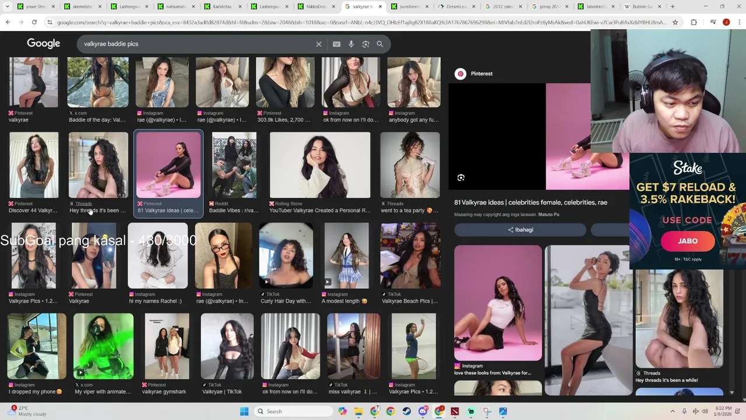Image resolution: width=746 pixels, height=420 pixels.
Task: Search inside the preview image with Lens
Action: pos(461,177)
